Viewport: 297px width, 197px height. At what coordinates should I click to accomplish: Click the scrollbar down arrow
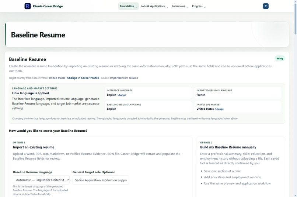(x=295, y=195)
